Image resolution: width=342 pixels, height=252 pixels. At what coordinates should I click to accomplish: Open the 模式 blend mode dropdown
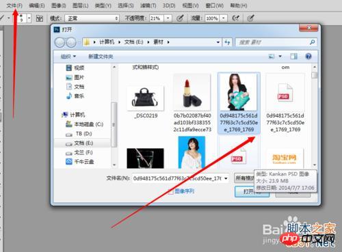click(x=92, y=18)
